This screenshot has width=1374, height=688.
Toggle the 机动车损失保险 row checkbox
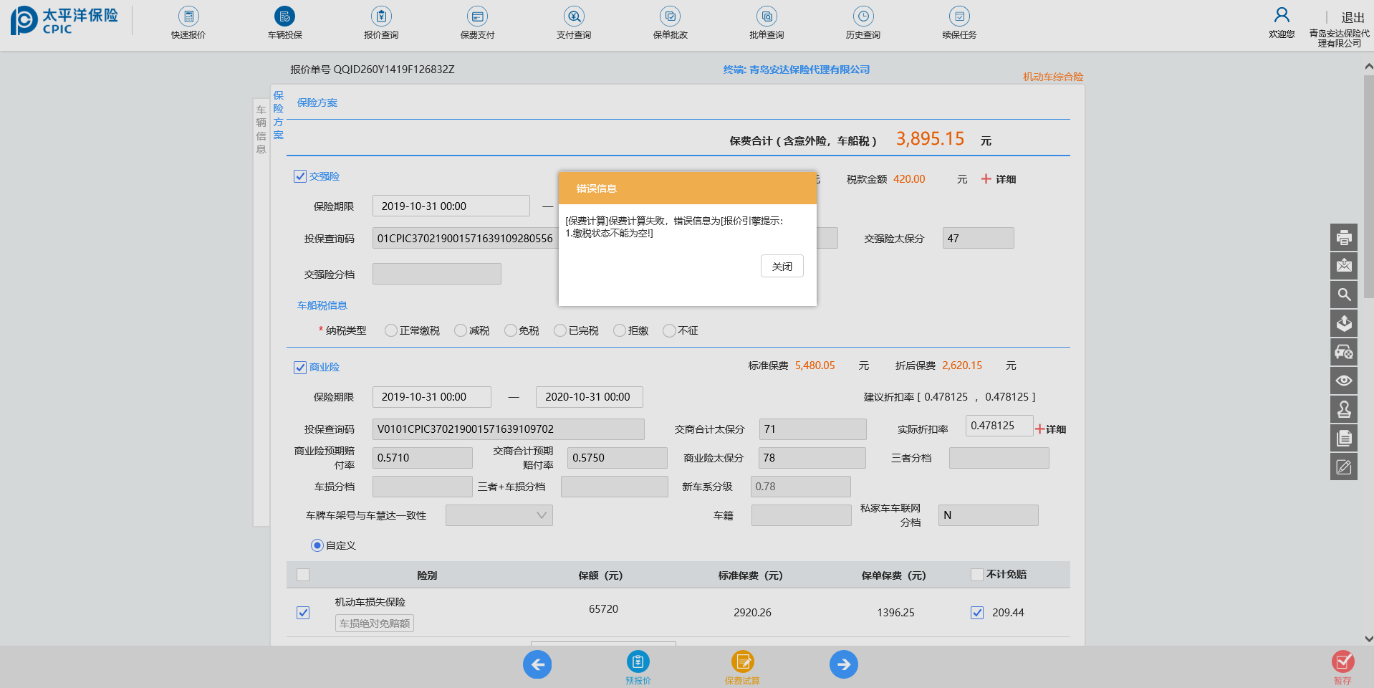click(x=303, y=613)
